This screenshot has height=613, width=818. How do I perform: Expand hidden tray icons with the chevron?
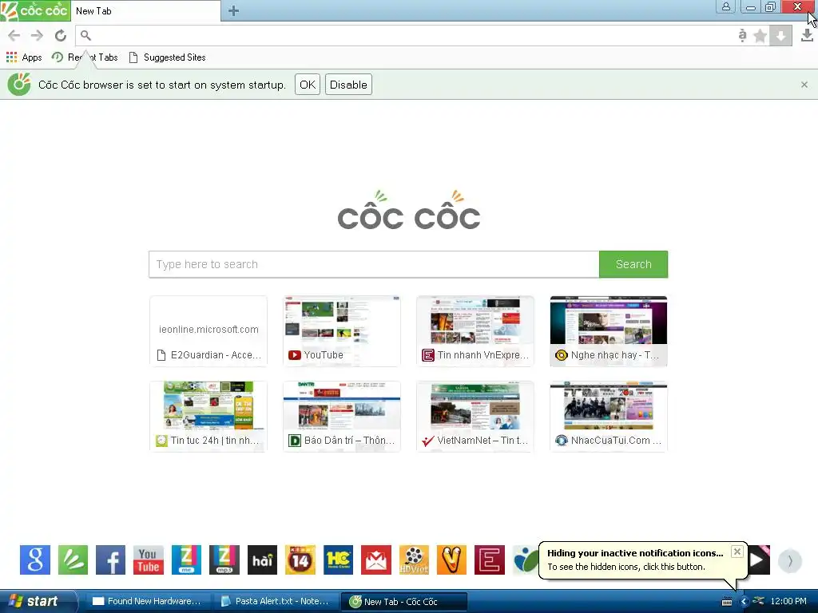(x=743, y=601)
